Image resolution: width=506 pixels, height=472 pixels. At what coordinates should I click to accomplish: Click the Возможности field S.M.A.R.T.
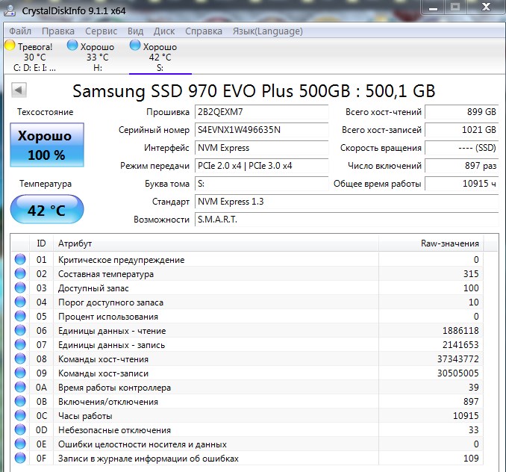point(347,220)
